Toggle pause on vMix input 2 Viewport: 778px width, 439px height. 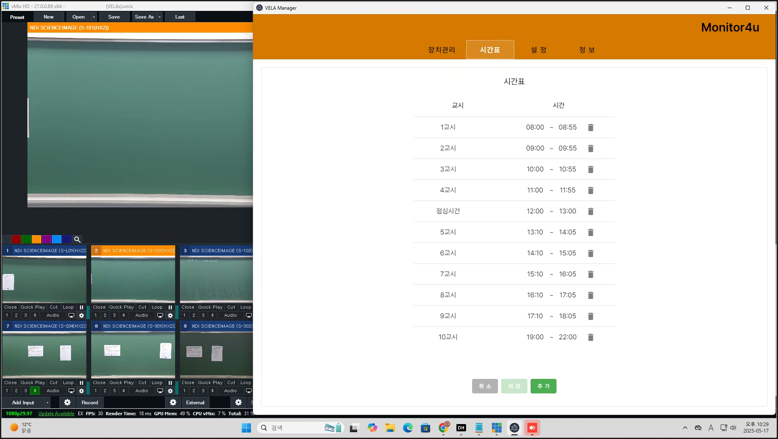pos(170,307)
